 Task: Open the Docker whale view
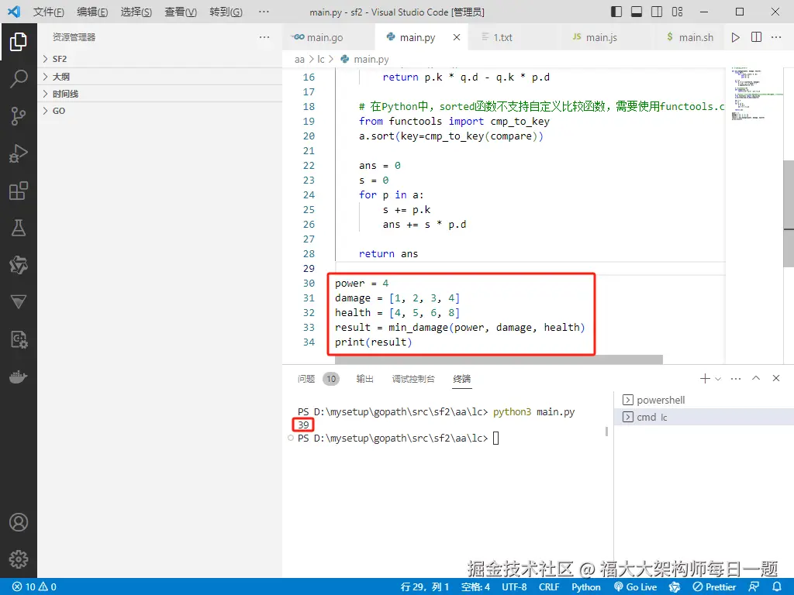point(19,377)
